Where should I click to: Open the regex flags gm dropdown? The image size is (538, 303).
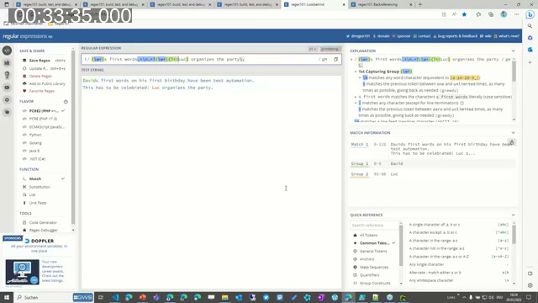pos(323,59)
